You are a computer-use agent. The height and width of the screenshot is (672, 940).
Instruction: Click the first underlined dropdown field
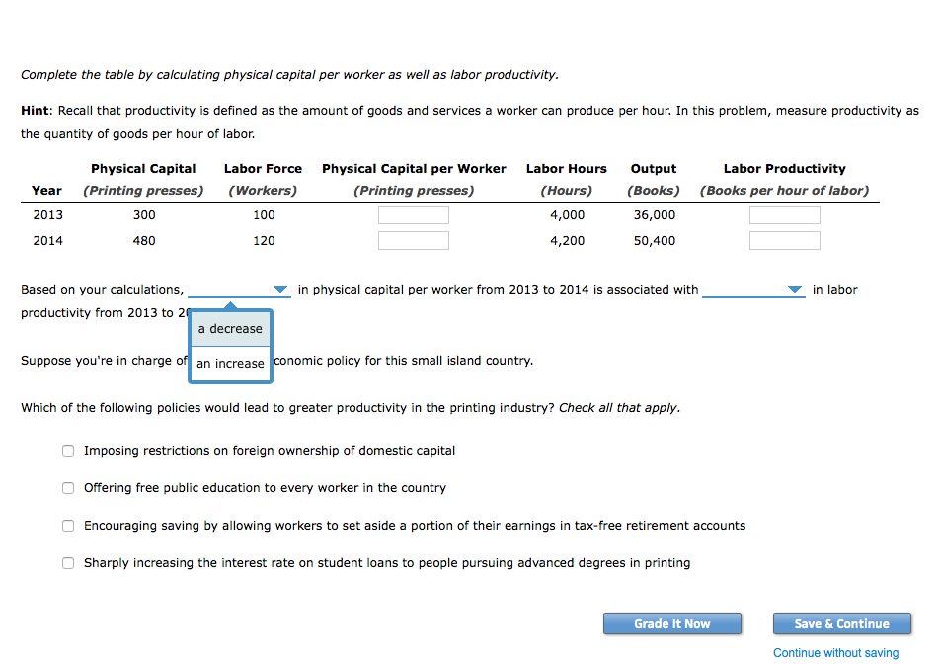point(237,289)
